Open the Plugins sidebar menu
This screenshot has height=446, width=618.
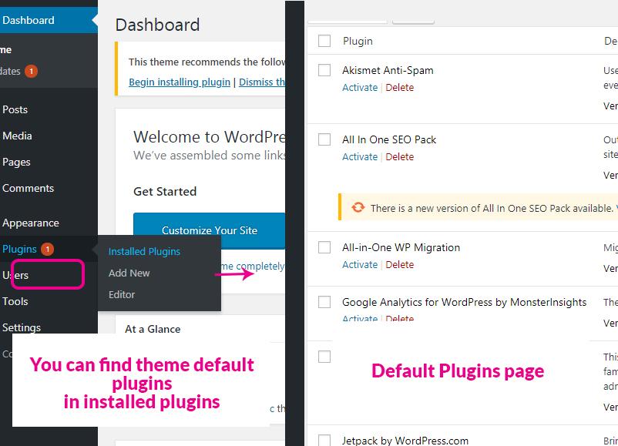tap(20, 249)
